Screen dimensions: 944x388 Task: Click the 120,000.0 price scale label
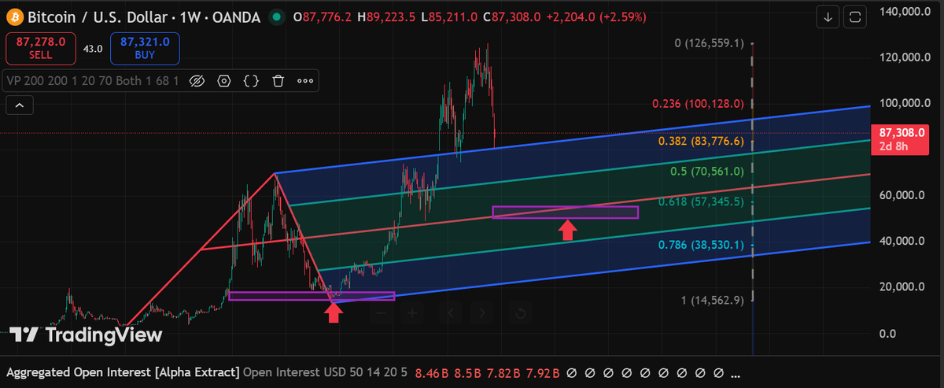coord(905,57)
